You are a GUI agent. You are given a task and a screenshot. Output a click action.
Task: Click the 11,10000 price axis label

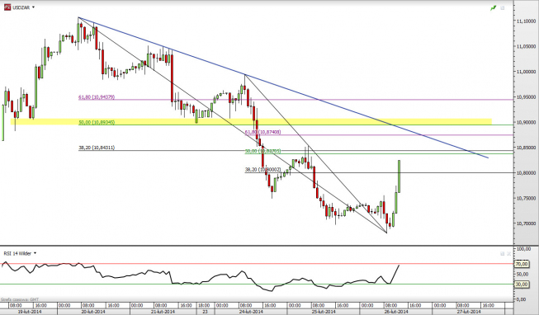tap(526, 21)
